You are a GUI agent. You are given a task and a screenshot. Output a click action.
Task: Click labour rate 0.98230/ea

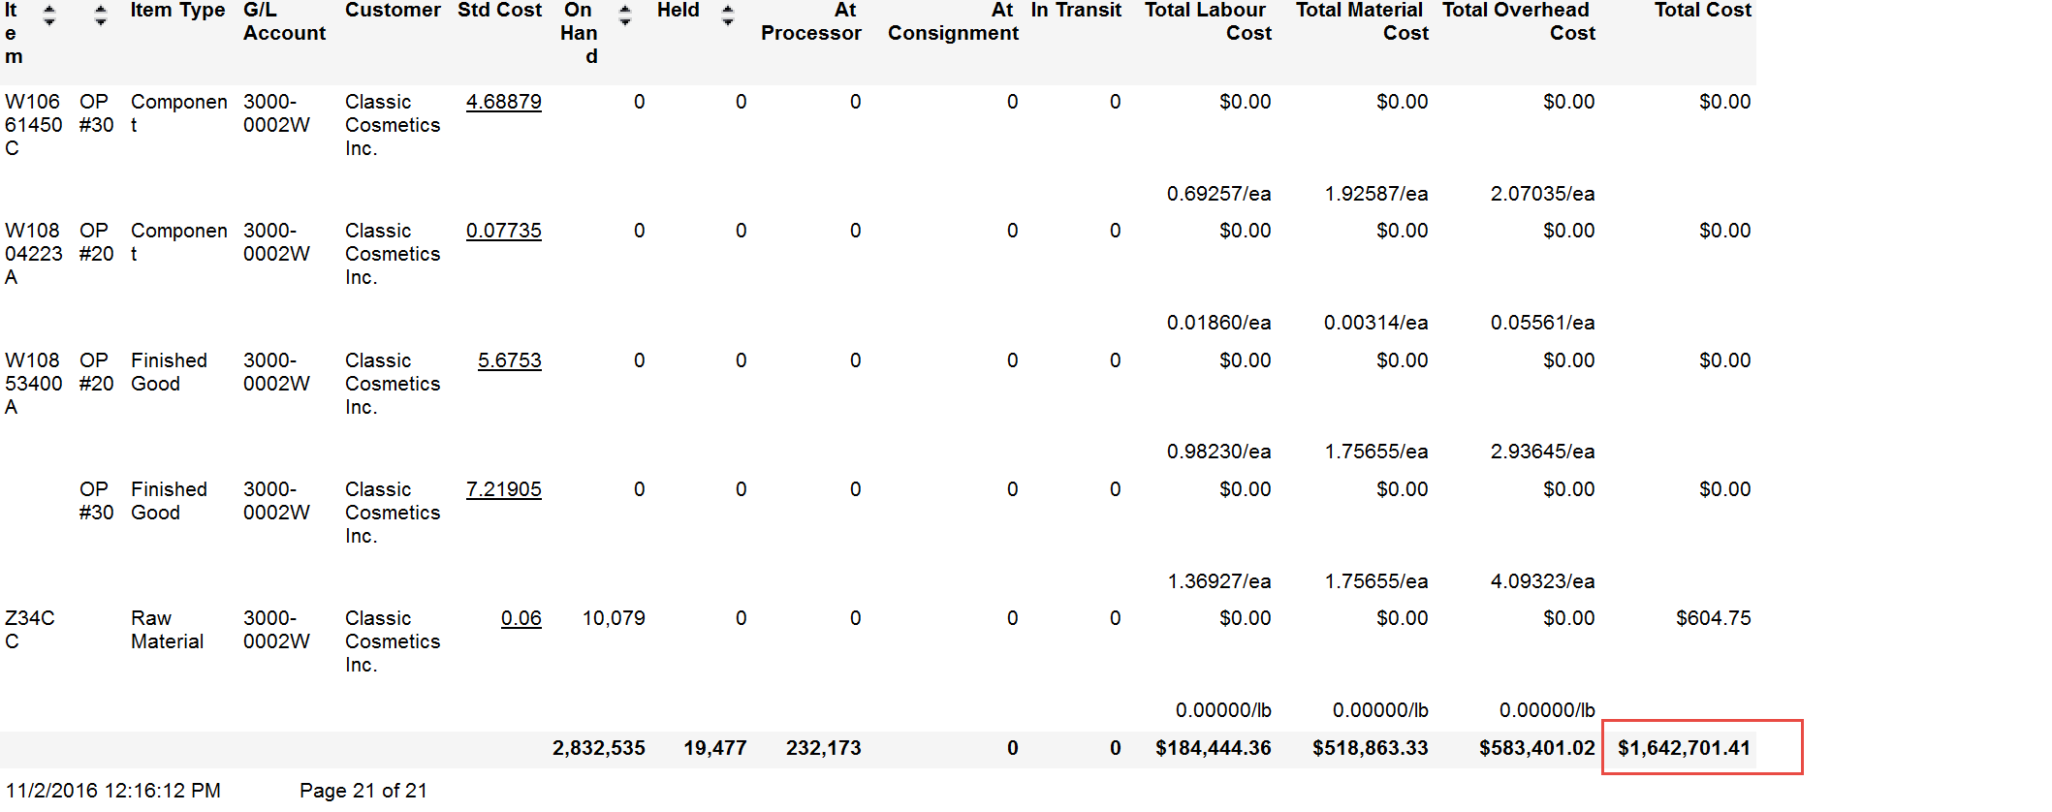[x=1218, y=452]
